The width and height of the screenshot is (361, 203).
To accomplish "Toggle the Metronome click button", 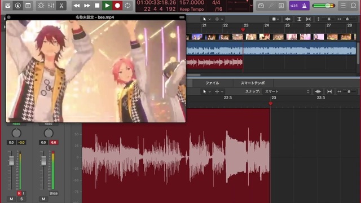I will click(305, 6).
